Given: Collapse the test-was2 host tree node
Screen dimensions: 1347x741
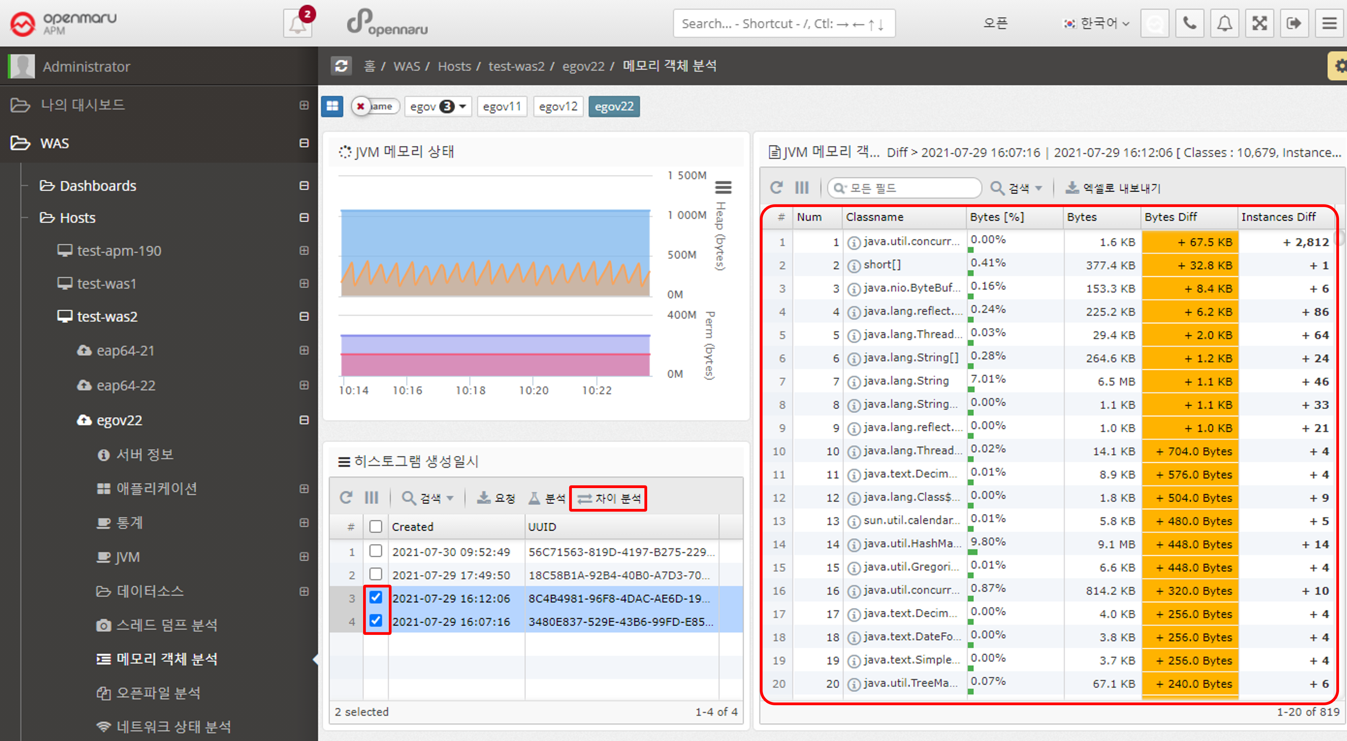Looking at the screenshot, I should point(304,317).
